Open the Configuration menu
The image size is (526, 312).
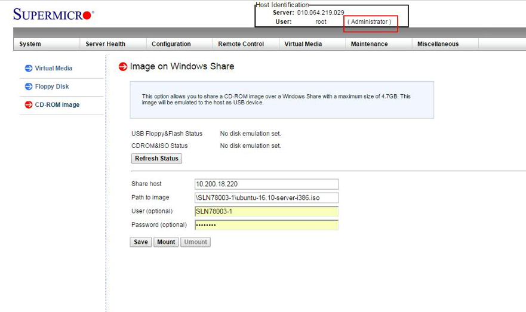pyautogui.click(x=171, y=44)
